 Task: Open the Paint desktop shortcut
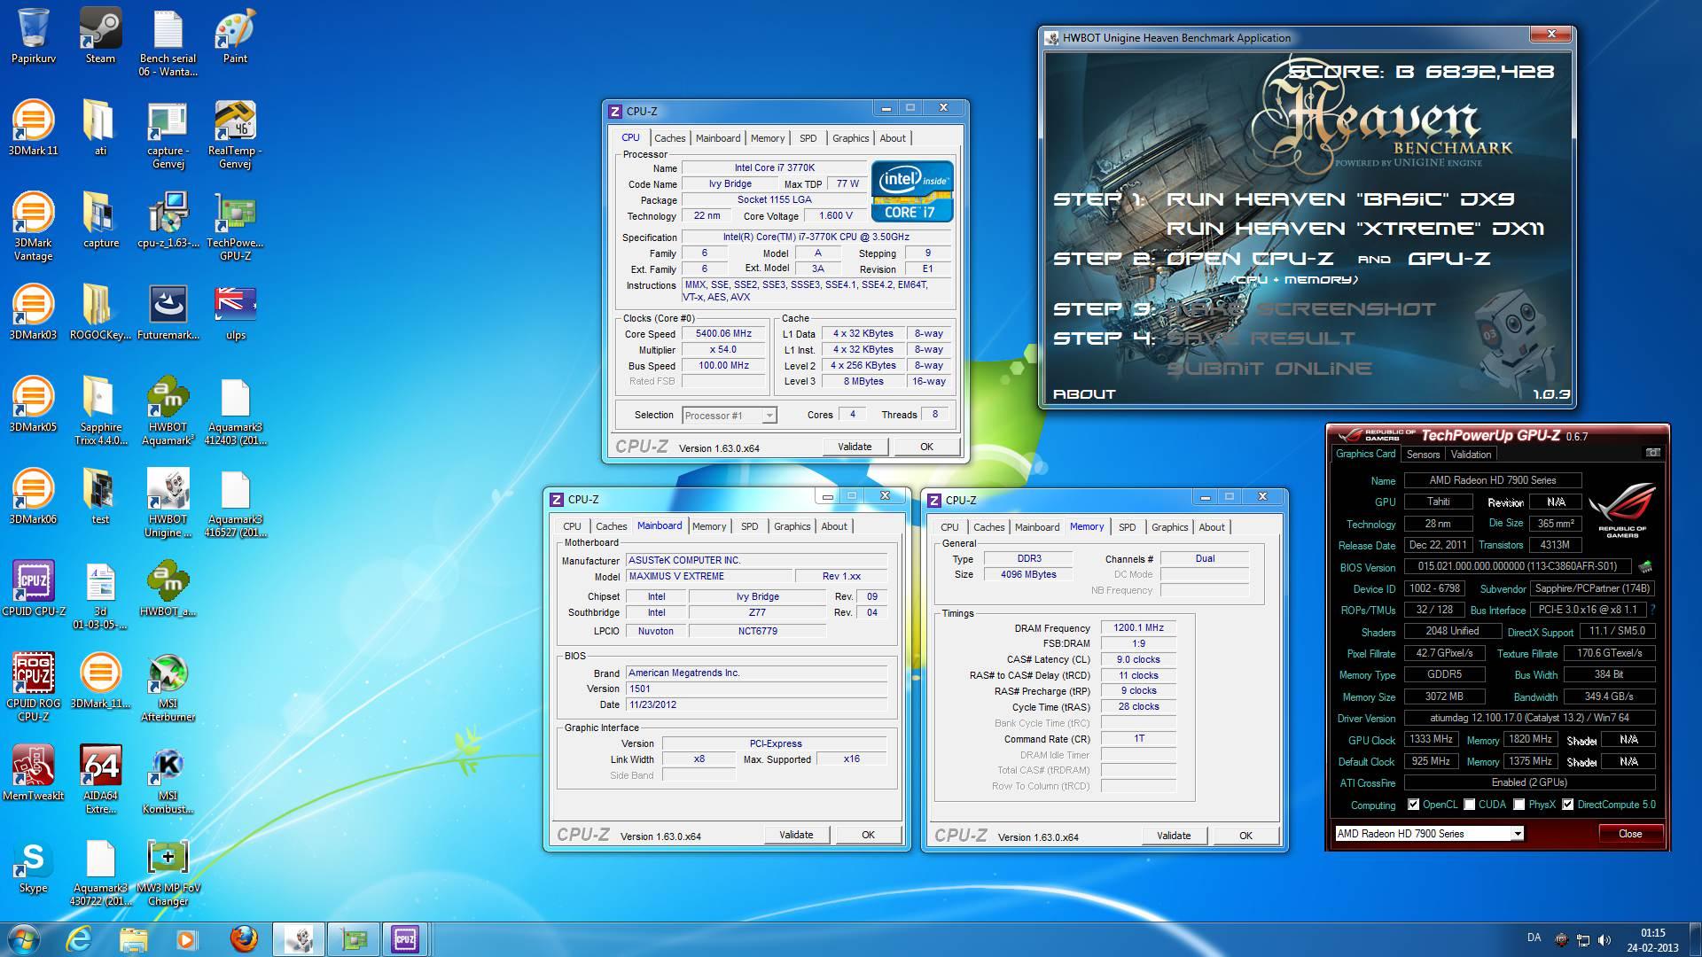coord(235,36)
